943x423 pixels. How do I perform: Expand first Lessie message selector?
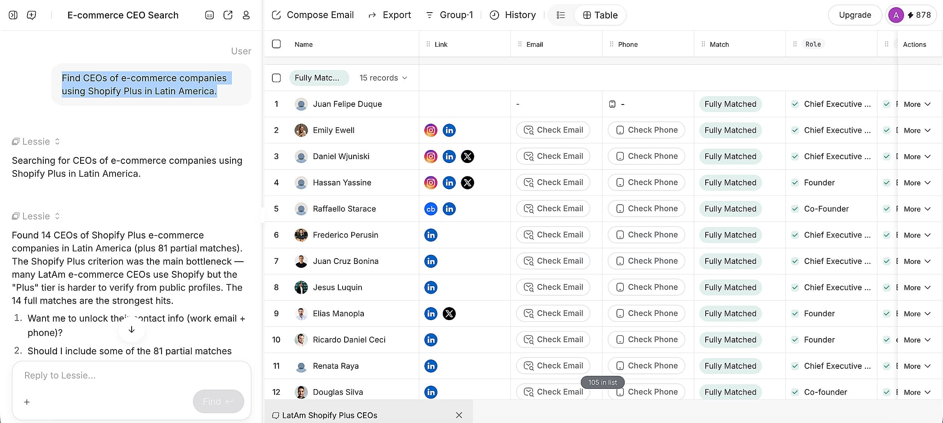57,141
